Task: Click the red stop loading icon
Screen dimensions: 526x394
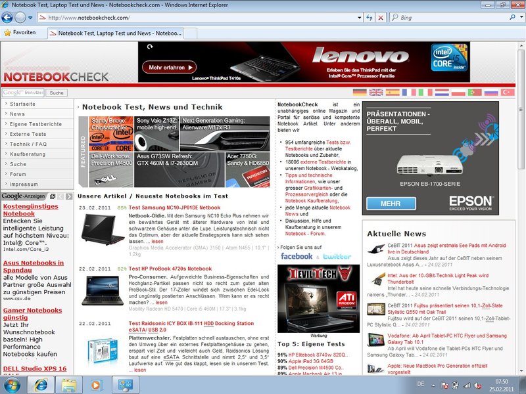Action: [381, 18]
